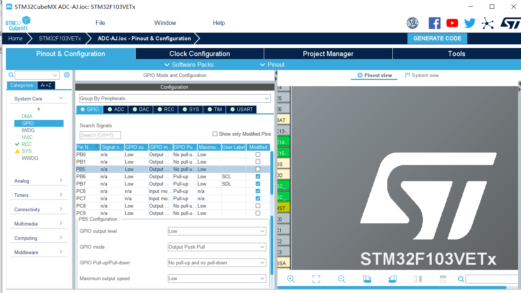Open Maximum output speed dropdown
The height and width of the screenshot is (293, 521).
coord(217,278)
